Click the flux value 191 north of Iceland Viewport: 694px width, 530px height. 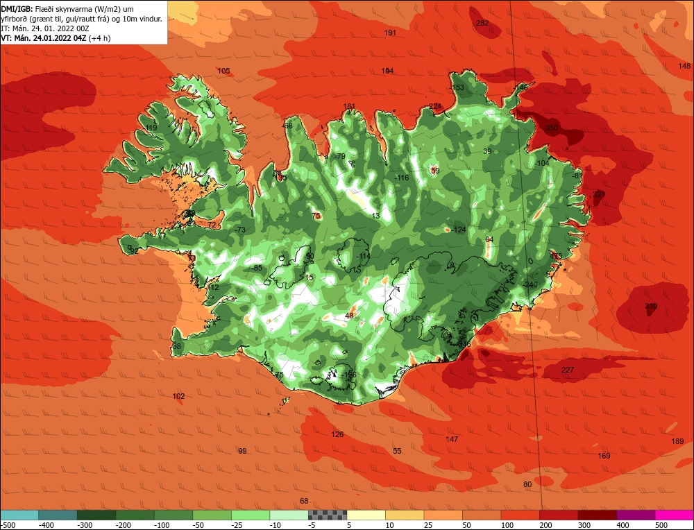(390, 33)
